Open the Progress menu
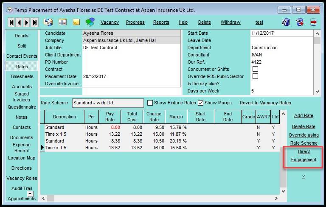 coord(135,22)
